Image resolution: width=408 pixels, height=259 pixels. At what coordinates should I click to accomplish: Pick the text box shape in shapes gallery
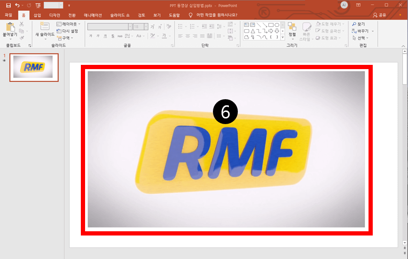(x=246, y=25)
